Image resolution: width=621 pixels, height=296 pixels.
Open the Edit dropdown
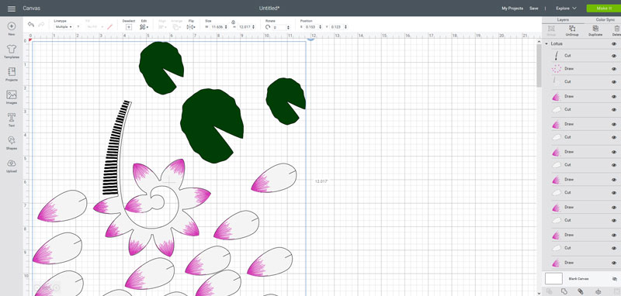144,27
